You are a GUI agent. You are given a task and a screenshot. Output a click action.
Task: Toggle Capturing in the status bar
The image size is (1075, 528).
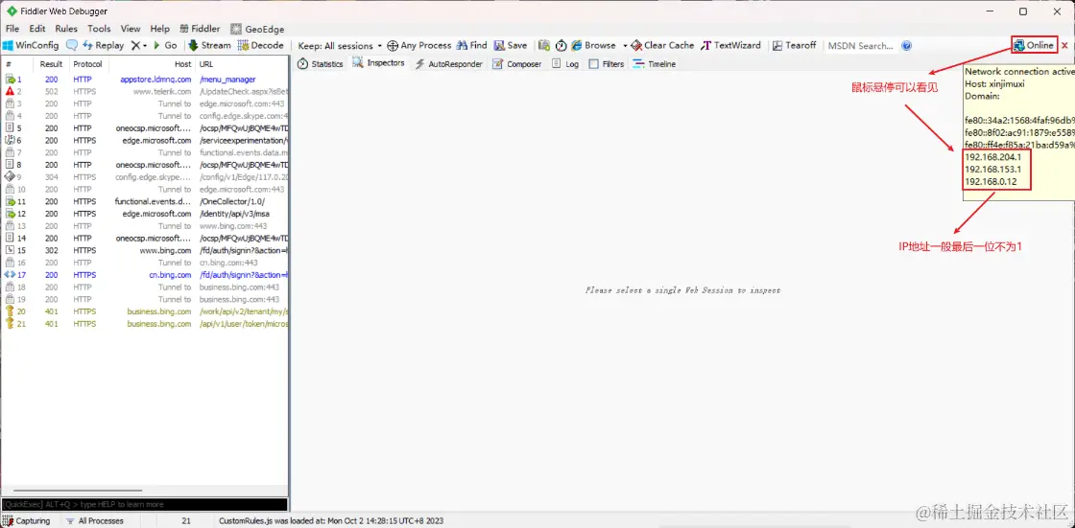tap(27, 520)
